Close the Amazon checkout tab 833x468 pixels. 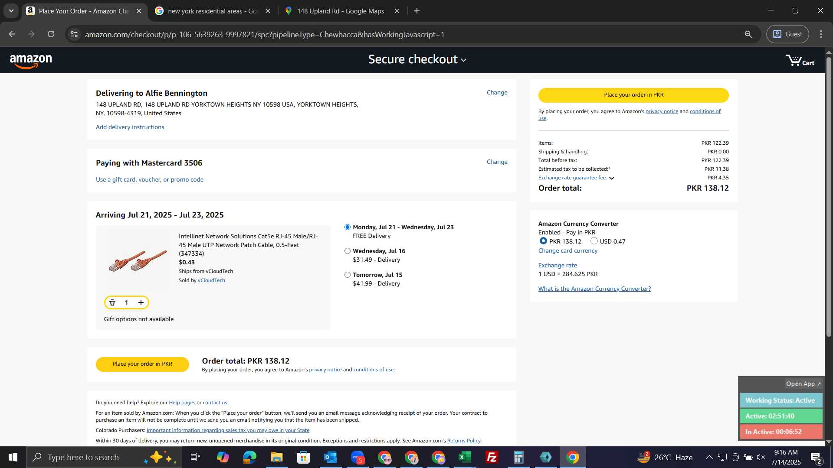139,11
